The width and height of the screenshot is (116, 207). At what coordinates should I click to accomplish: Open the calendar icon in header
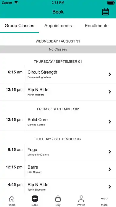point(105,12)
